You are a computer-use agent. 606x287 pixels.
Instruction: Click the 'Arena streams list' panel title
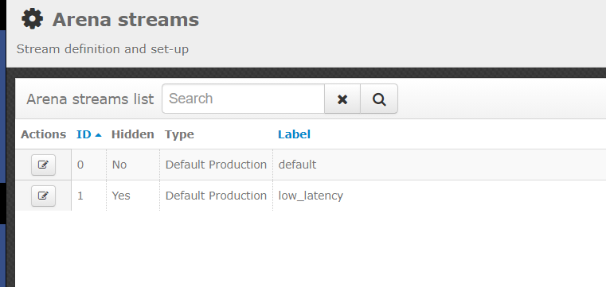click(x=90, y=99)
